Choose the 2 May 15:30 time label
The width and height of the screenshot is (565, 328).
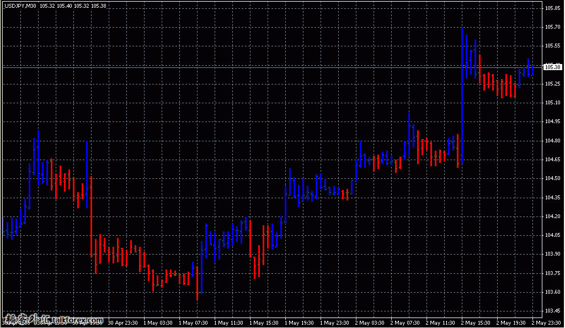point(476,323)
